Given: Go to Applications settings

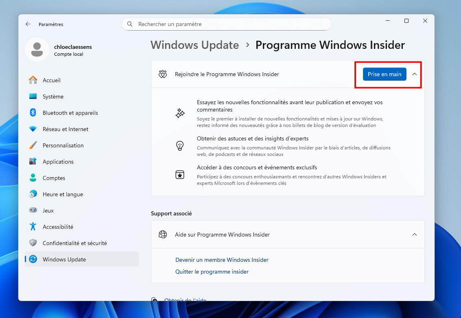Looking at the screenshot, I should (58, 162).
